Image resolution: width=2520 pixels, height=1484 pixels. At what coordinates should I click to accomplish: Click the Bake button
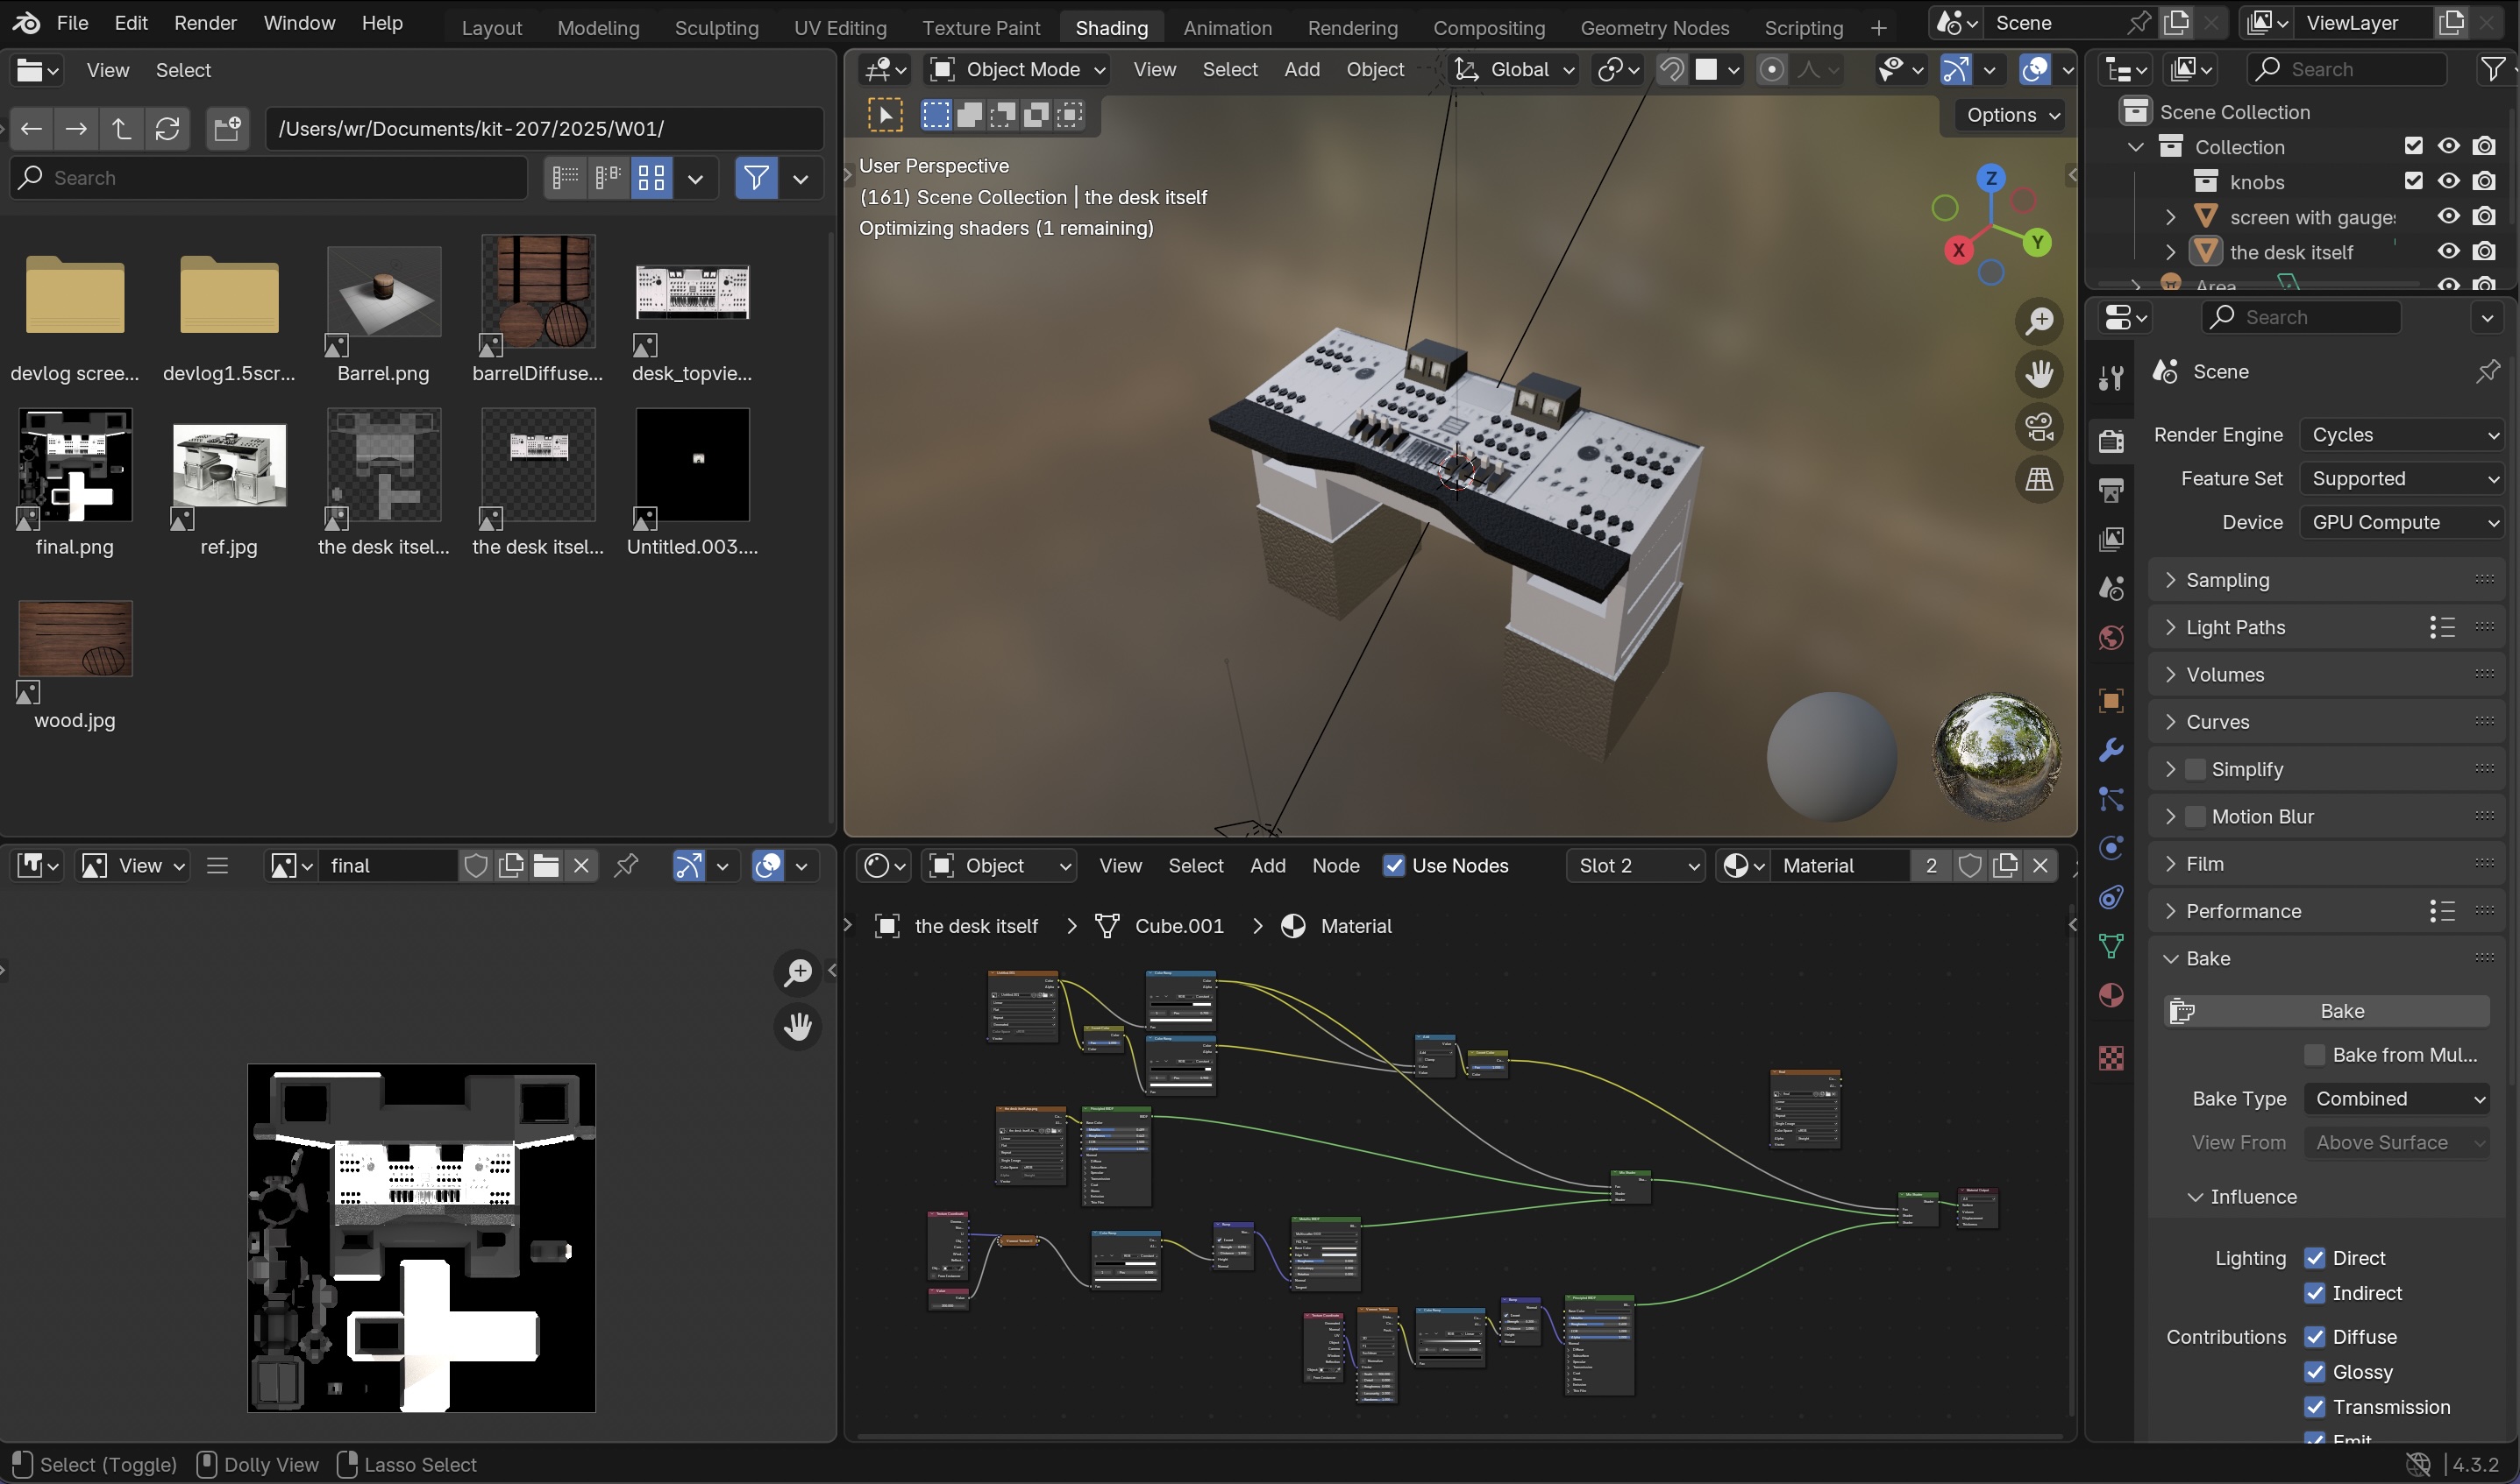[2326, 1011]
